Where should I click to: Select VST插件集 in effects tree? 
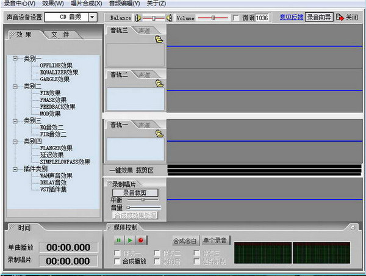pyautogui.click(x=53, y=189)
